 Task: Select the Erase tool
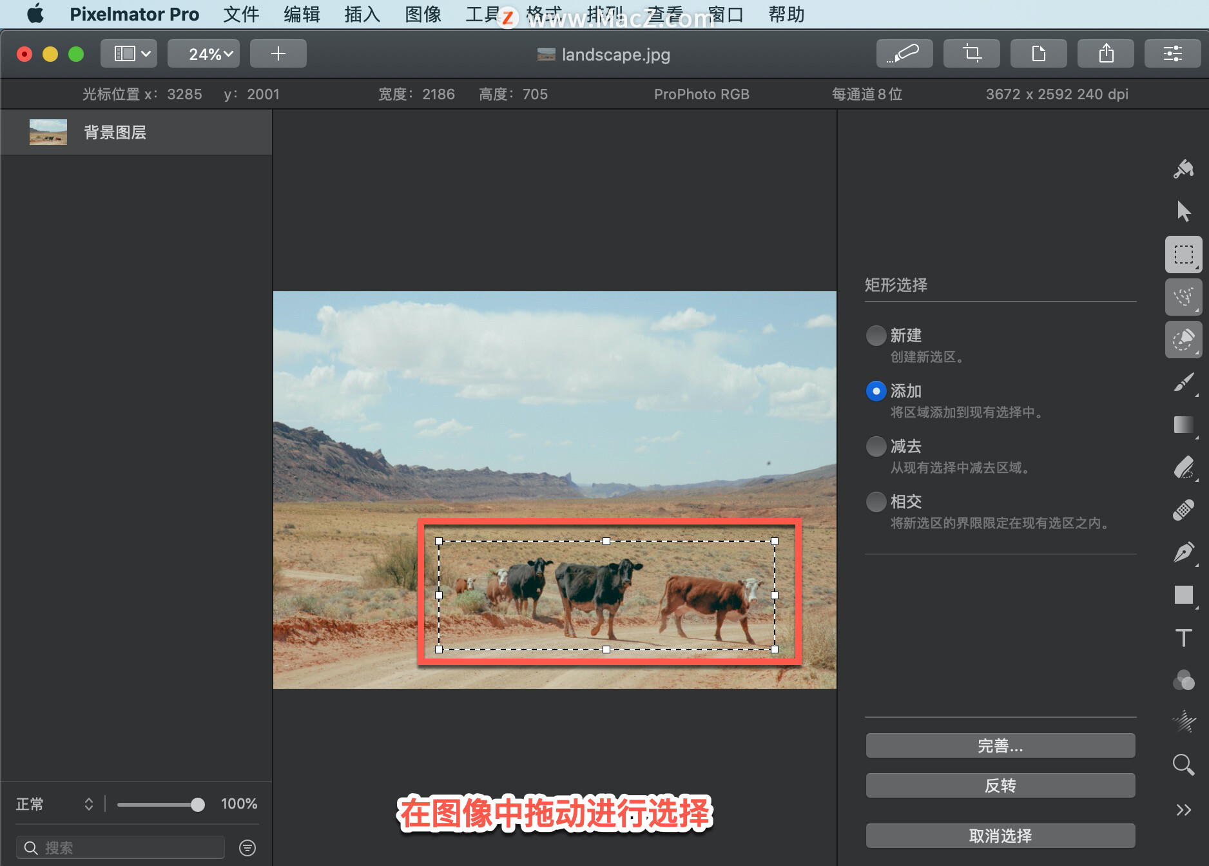pyautogui.click(x=1183, y=468)
